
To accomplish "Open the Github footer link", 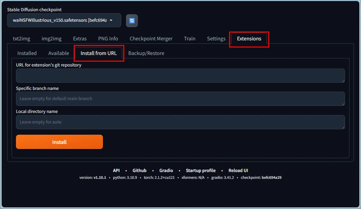I will [140, 171].
